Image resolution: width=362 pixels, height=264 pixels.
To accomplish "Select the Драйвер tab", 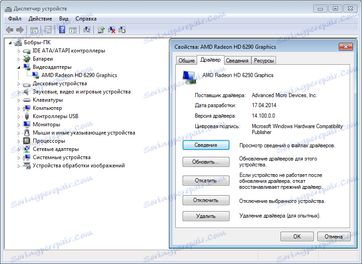I will coord(210,60).
